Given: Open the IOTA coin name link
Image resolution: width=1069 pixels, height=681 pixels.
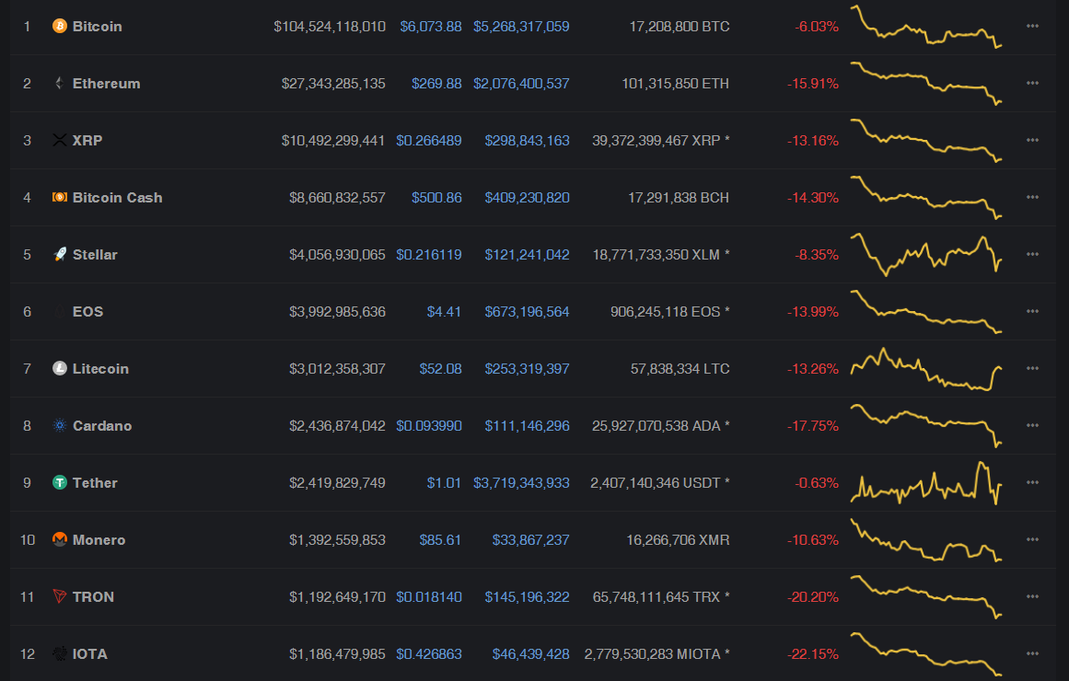Looking at the screenshot, I should 90,653.
